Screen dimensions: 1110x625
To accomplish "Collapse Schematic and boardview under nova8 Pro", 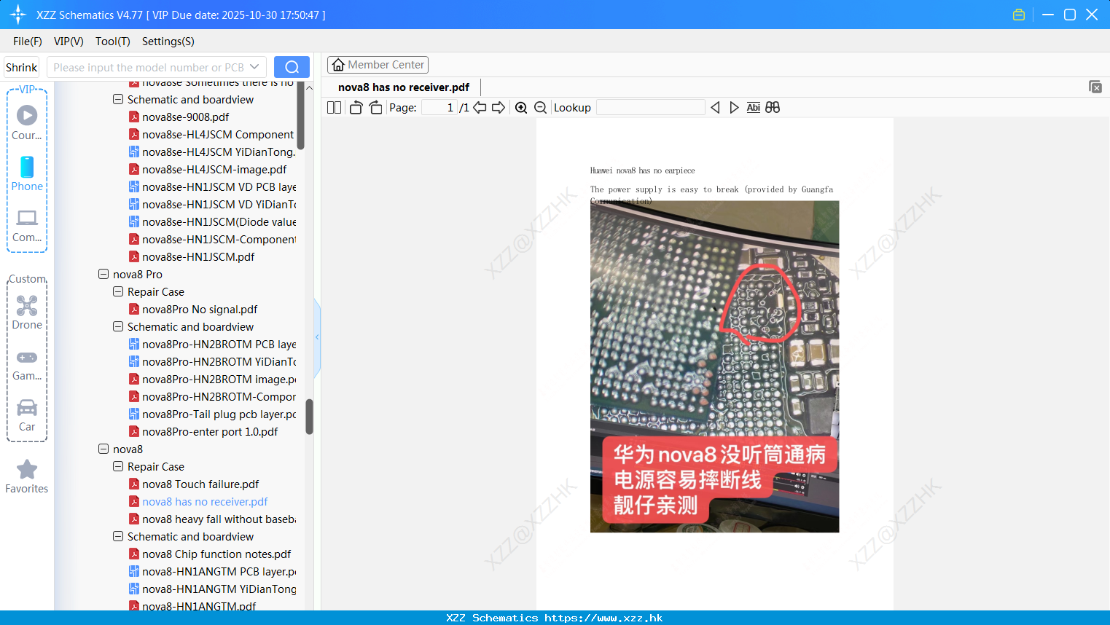I will coord(118,327).
